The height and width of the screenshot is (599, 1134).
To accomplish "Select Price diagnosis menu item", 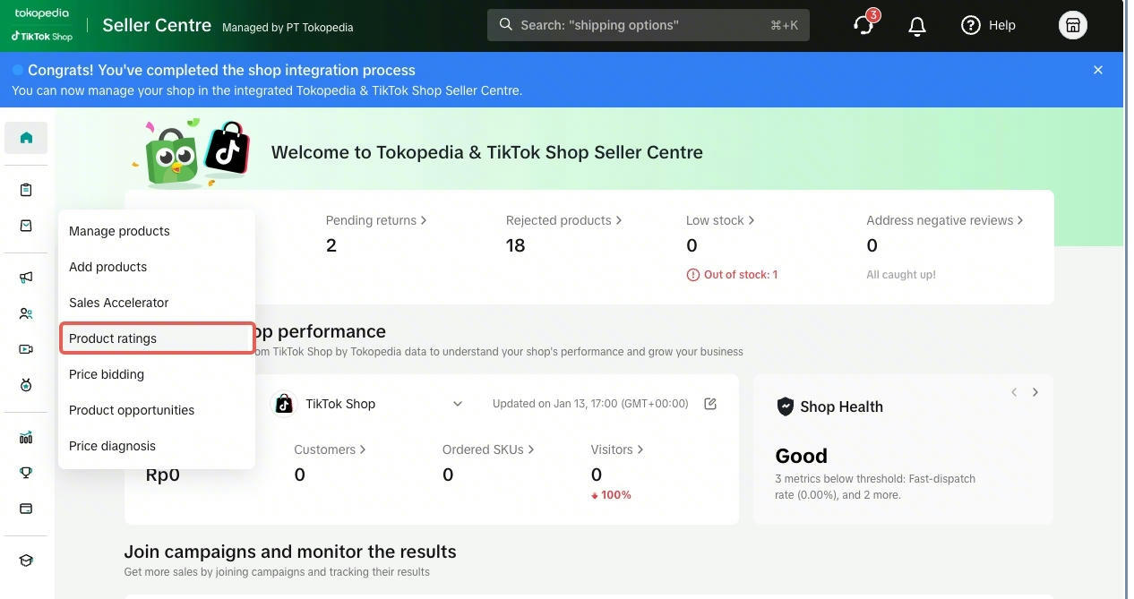I will click(112, 446).
